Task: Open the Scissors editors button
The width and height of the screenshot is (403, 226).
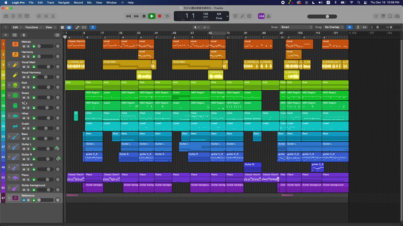Action: point(53,16)
